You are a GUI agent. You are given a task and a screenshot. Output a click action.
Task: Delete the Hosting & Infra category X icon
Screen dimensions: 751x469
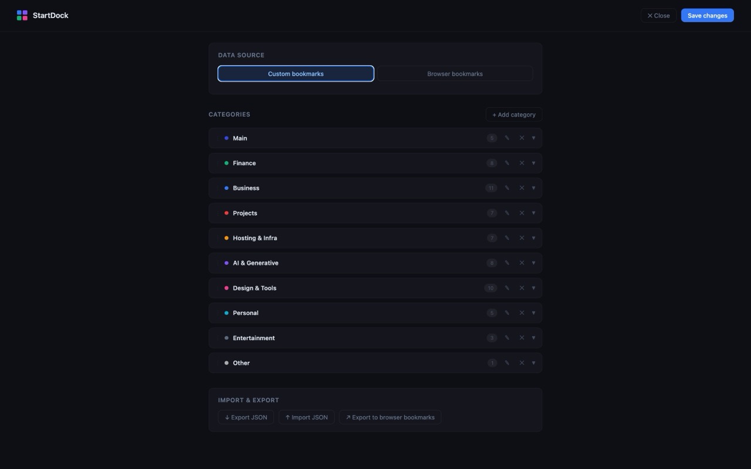(522, 238)
